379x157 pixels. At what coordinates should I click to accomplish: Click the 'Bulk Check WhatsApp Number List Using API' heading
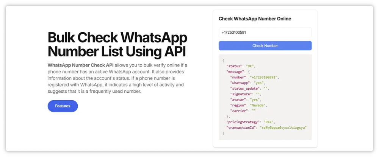pyautogui.click(x=117, y=44)
